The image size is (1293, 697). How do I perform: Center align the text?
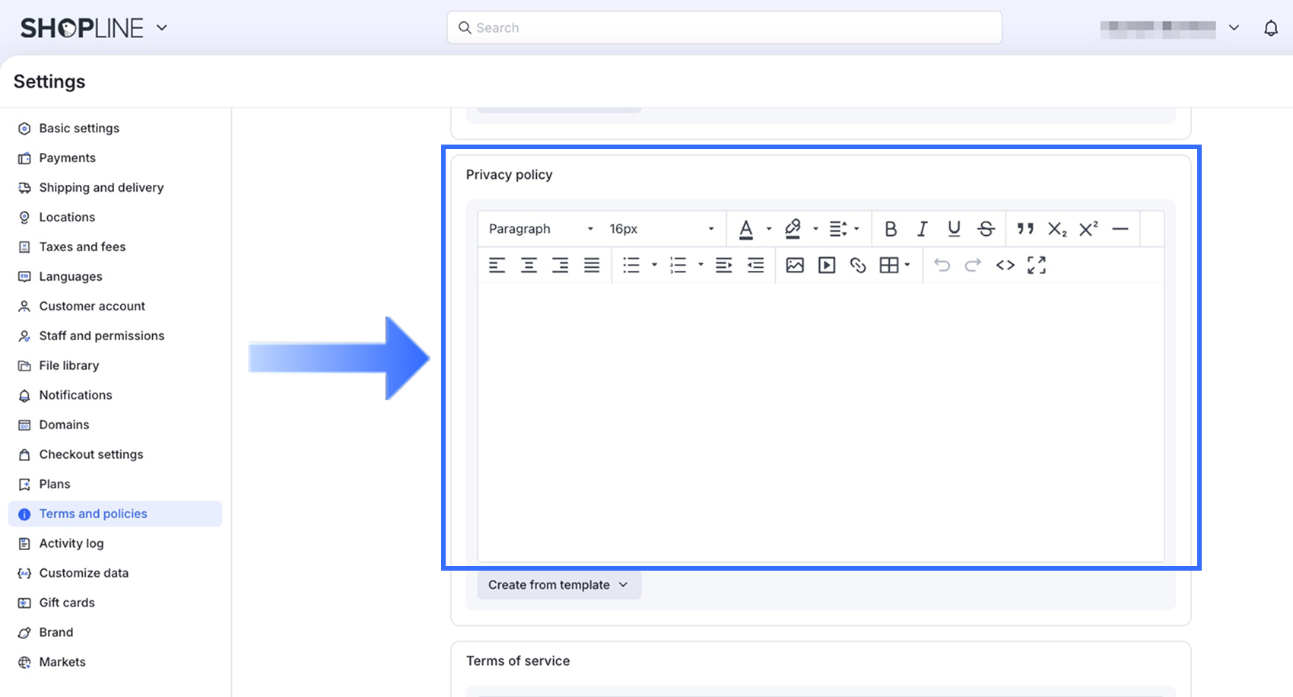[x=529, y=265]
